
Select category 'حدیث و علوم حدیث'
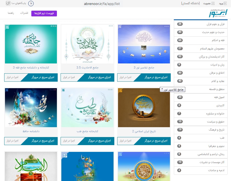[201, 32]
